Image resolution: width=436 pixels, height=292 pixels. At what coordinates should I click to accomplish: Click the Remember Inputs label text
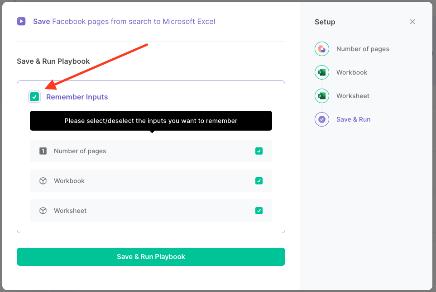click(x=77, y=97)
